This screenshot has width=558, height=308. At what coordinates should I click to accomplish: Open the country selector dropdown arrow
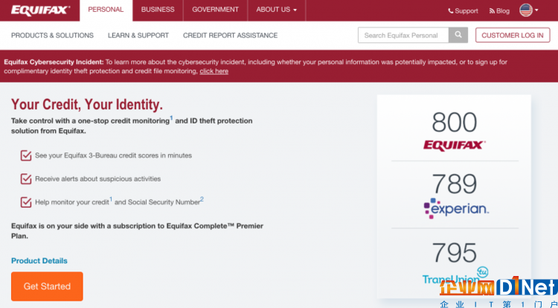click(536, 10)
